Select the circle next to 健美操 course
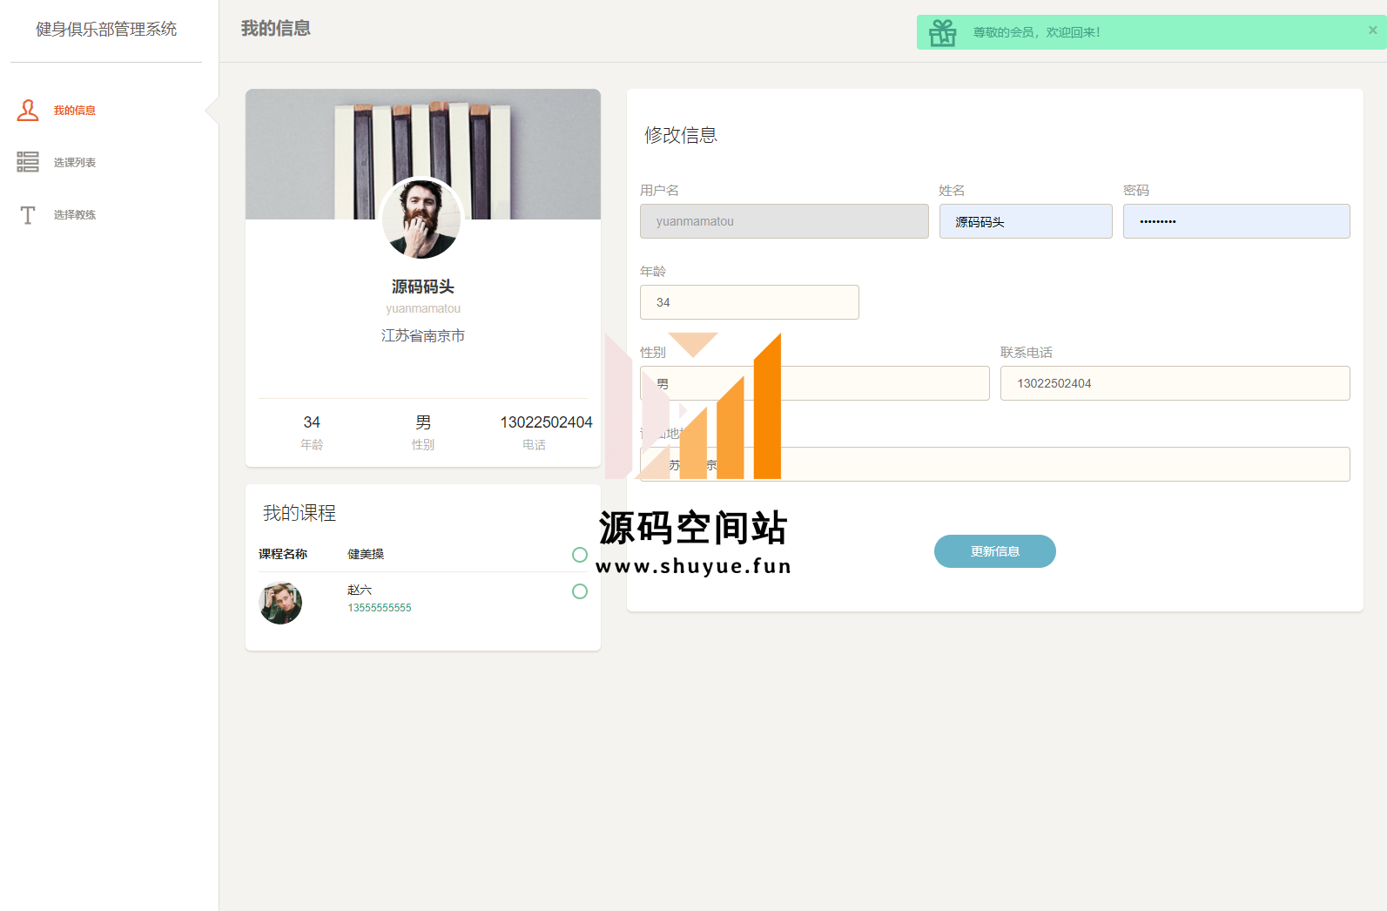The height and width of the screenshot is (911, 1387). [x=579, y=555]
